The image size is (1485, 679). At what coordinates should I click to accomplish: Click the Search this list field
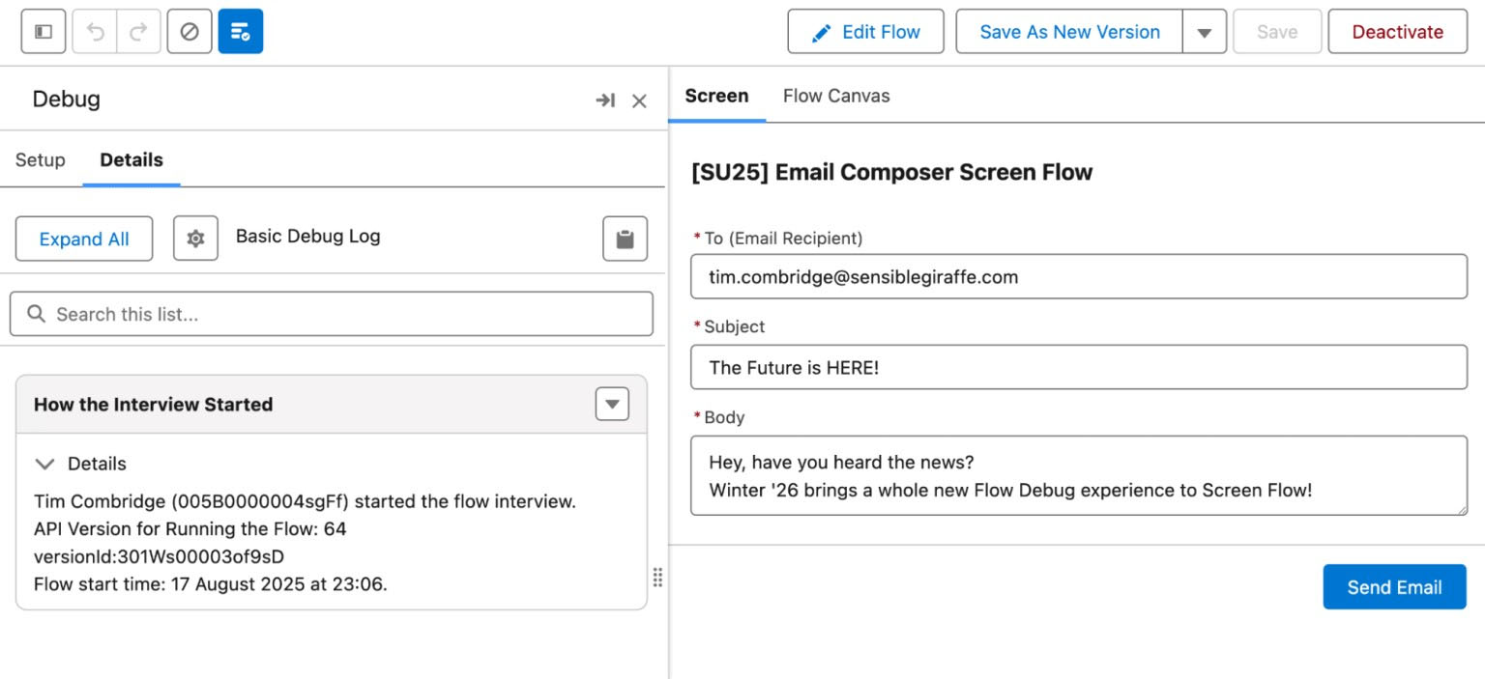332,314
